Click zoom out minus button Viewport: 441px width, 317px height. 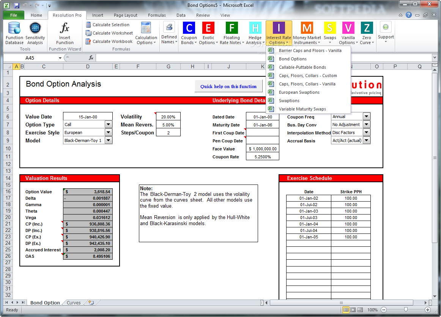[x=384, y=310]
